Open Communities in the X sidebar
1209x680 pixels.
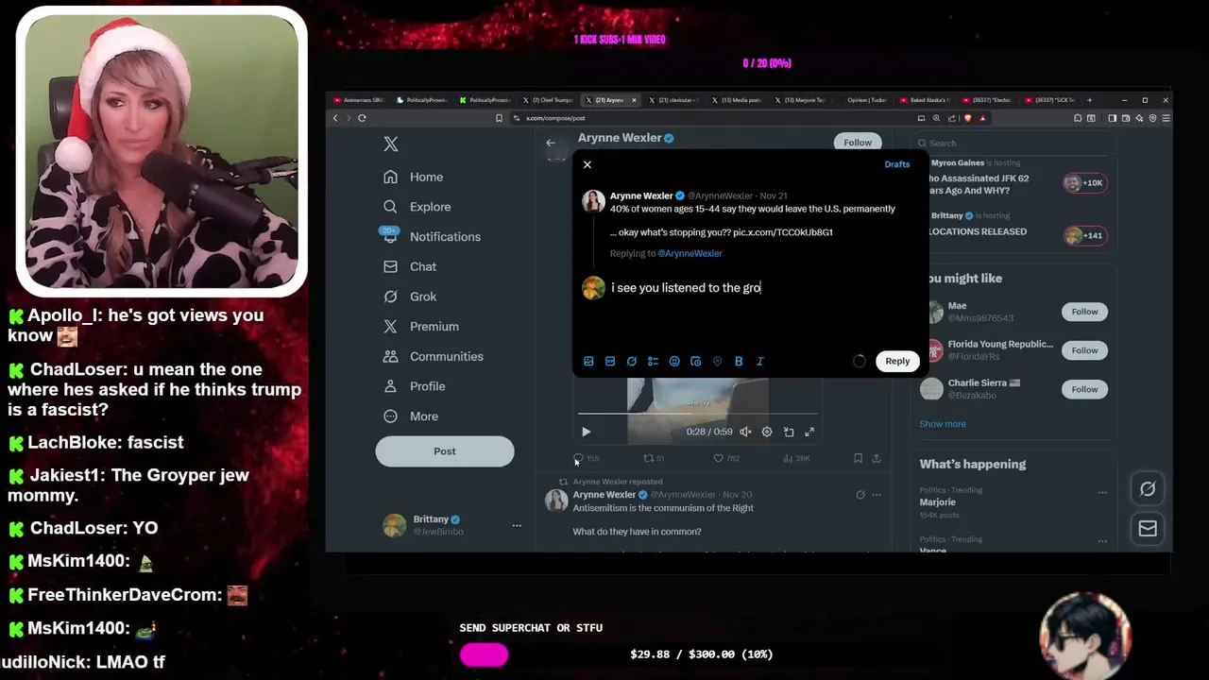tap(434, 356)
